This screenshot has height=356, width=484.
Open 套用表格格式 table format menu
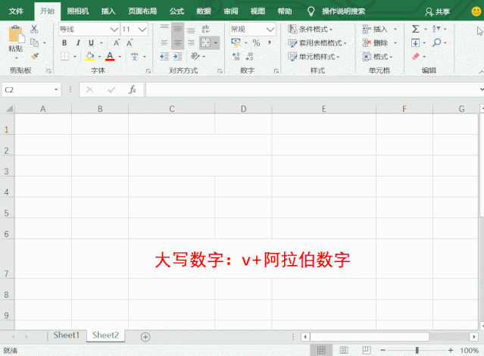(x=317, y=43)
